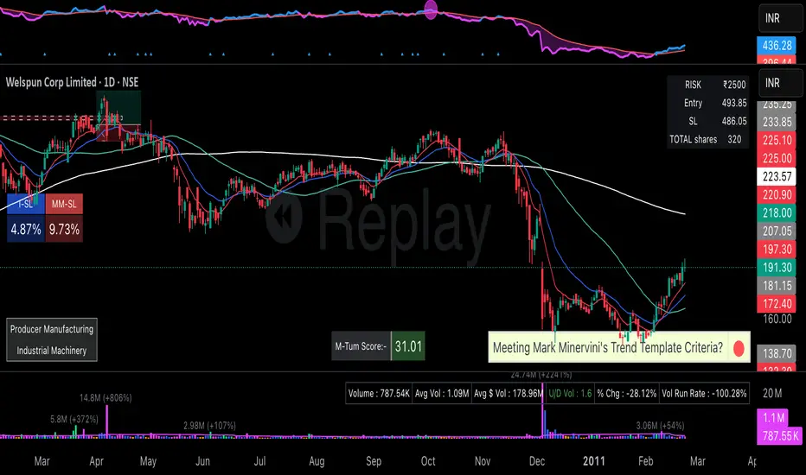
Task: Click the red status dot beside Trend Template Criteria
Action: point(739,348)
